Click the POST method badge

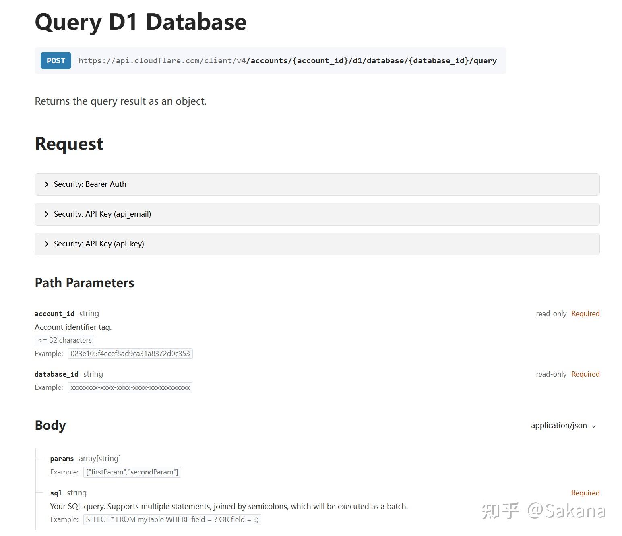point(55,60)
